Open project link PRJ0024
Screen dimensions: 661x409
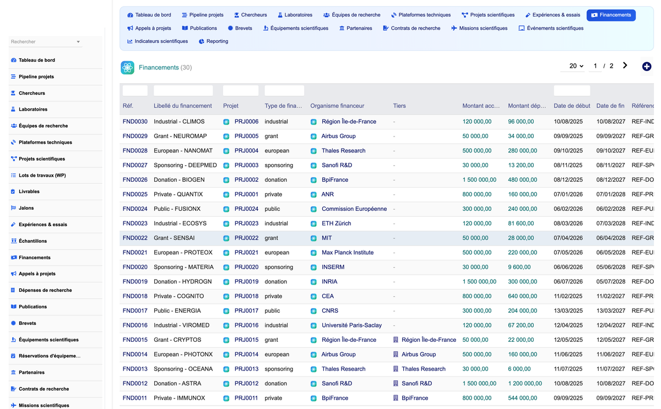246,209
